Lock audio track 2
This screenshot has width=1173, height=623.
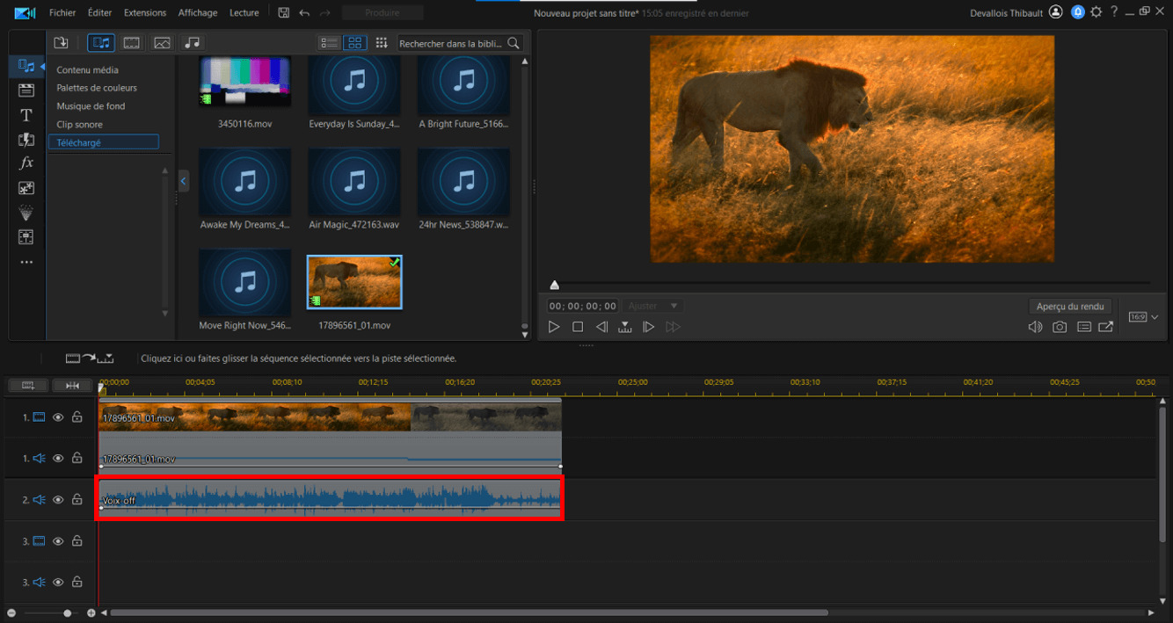(77, 499)
